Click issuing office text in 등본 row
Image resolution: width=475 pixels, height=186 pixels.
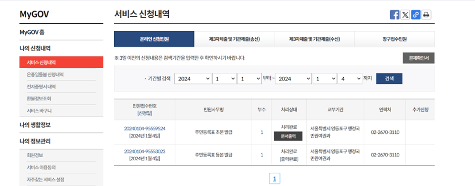(x=335, y=155)
